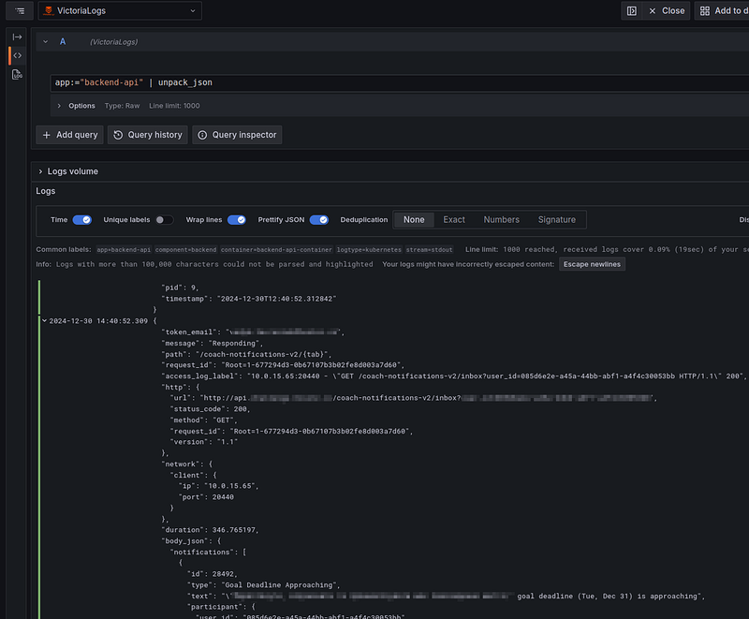Click the split pane icon beside Close

pos(632,10)
